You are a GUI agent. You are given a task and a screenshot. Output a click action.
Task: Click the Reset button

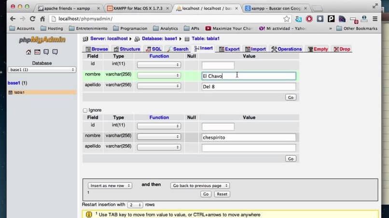pyautogui.click(x=222, y=194)
